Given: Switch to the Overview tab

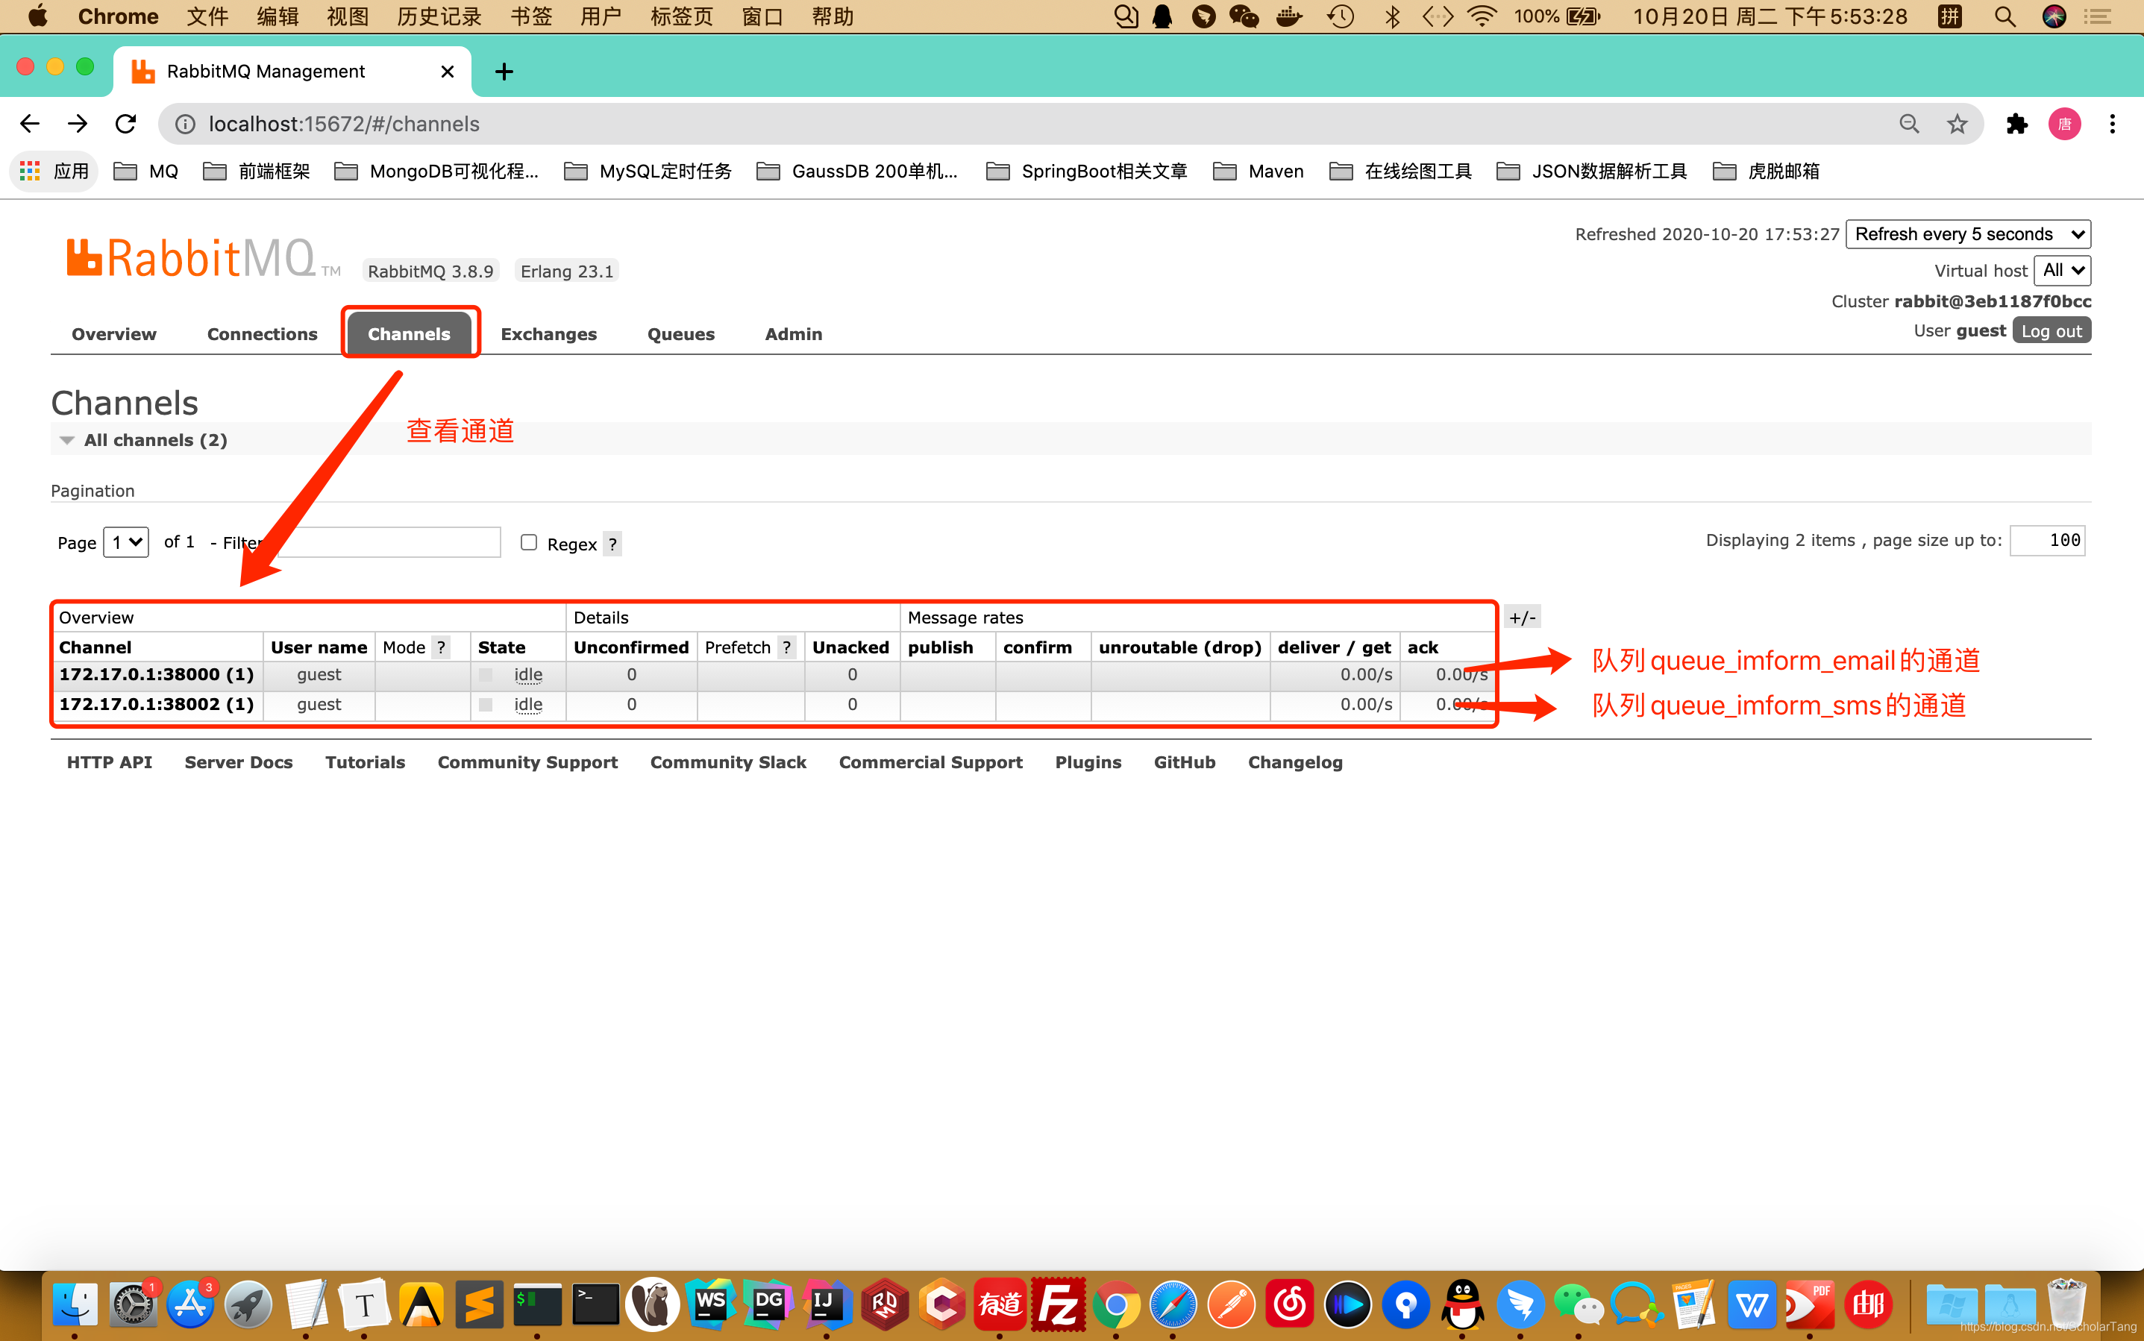Looking at the screenshot, I should [113, 334].
